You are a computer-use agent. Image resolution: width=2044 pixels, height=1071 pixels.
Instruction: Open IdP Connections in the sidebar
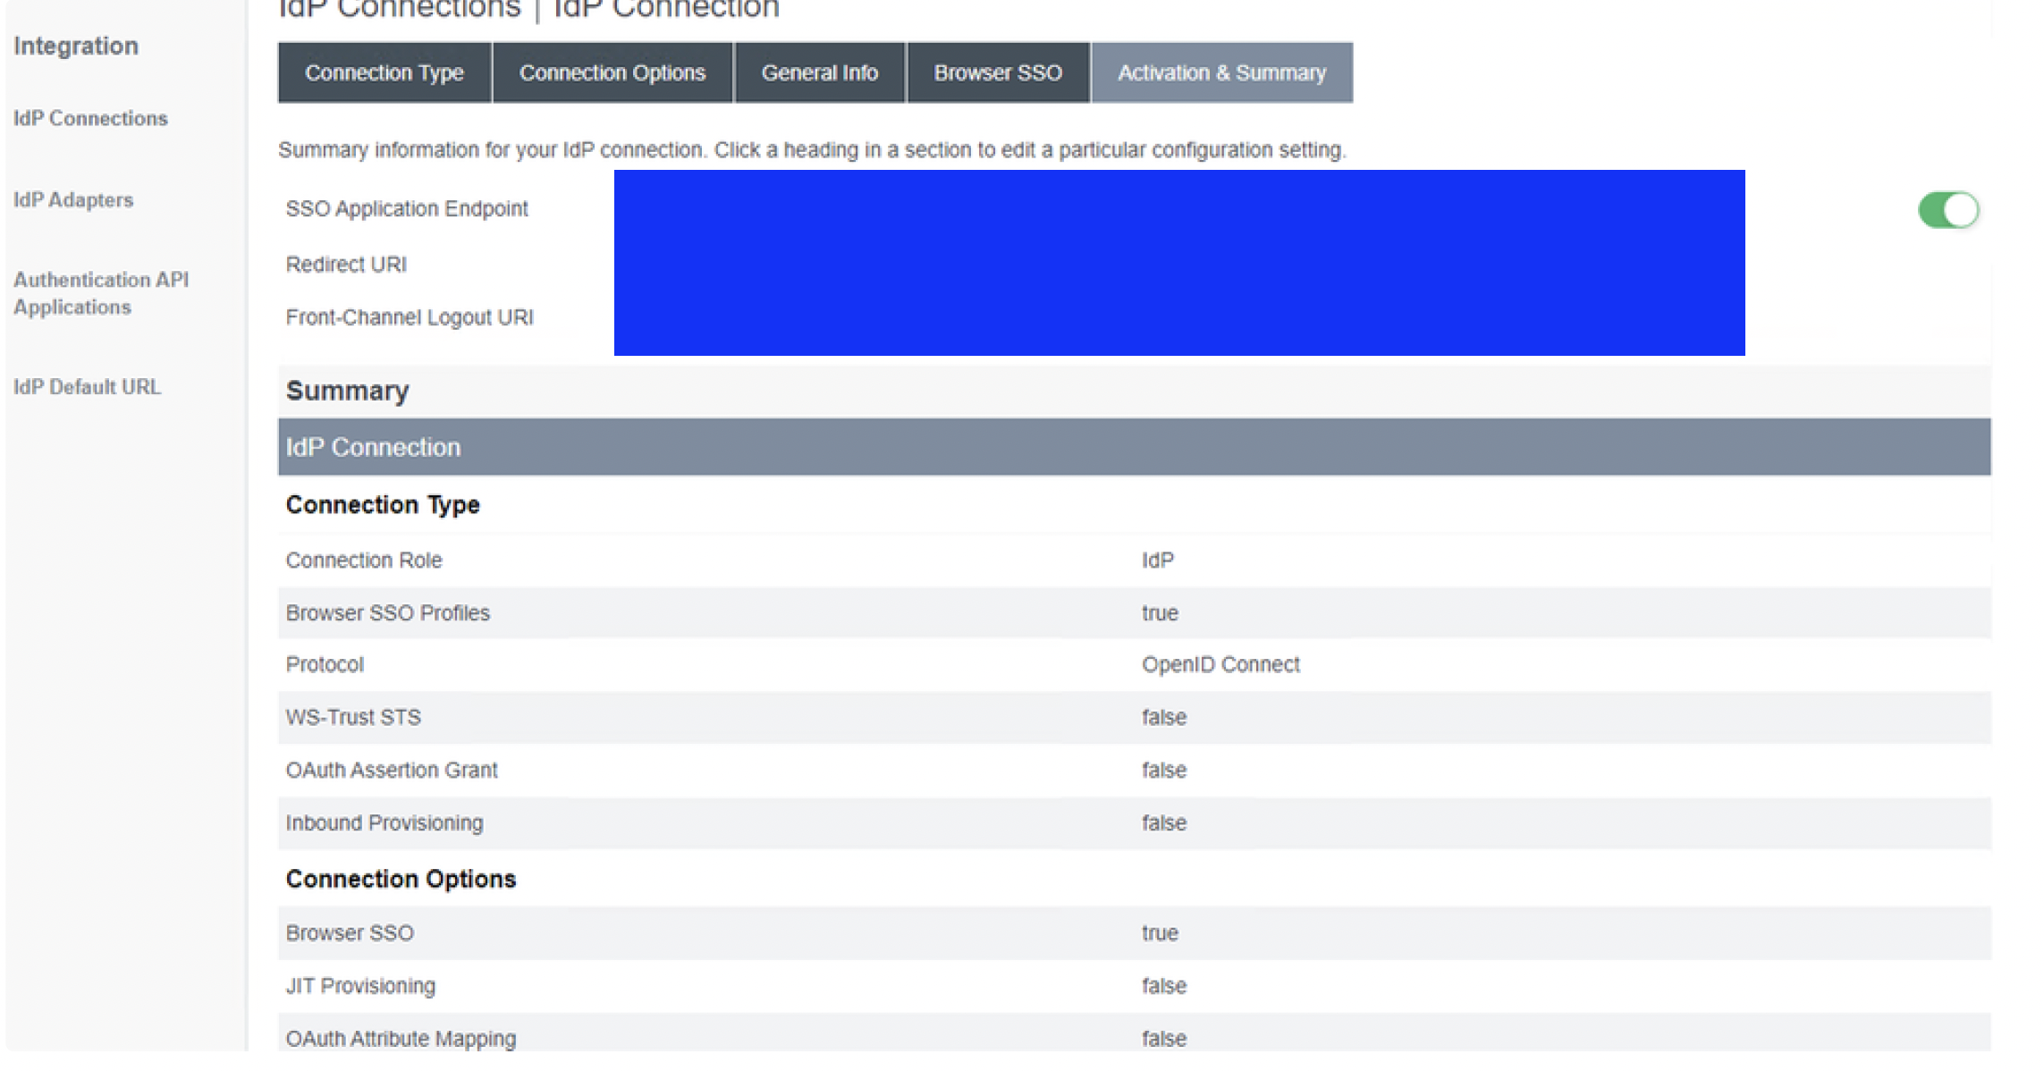point(90,118)
